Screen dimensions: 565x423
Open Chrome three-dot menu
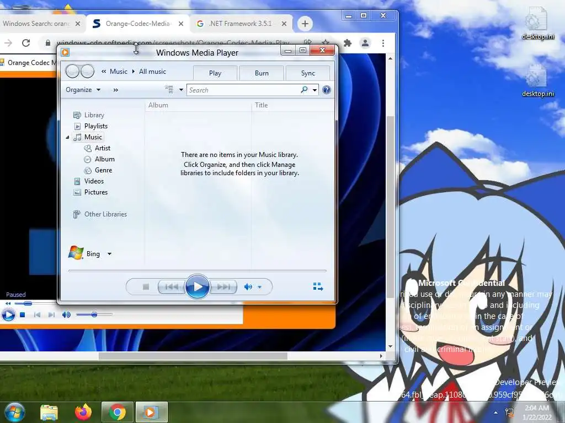click(x=383, y=43)
